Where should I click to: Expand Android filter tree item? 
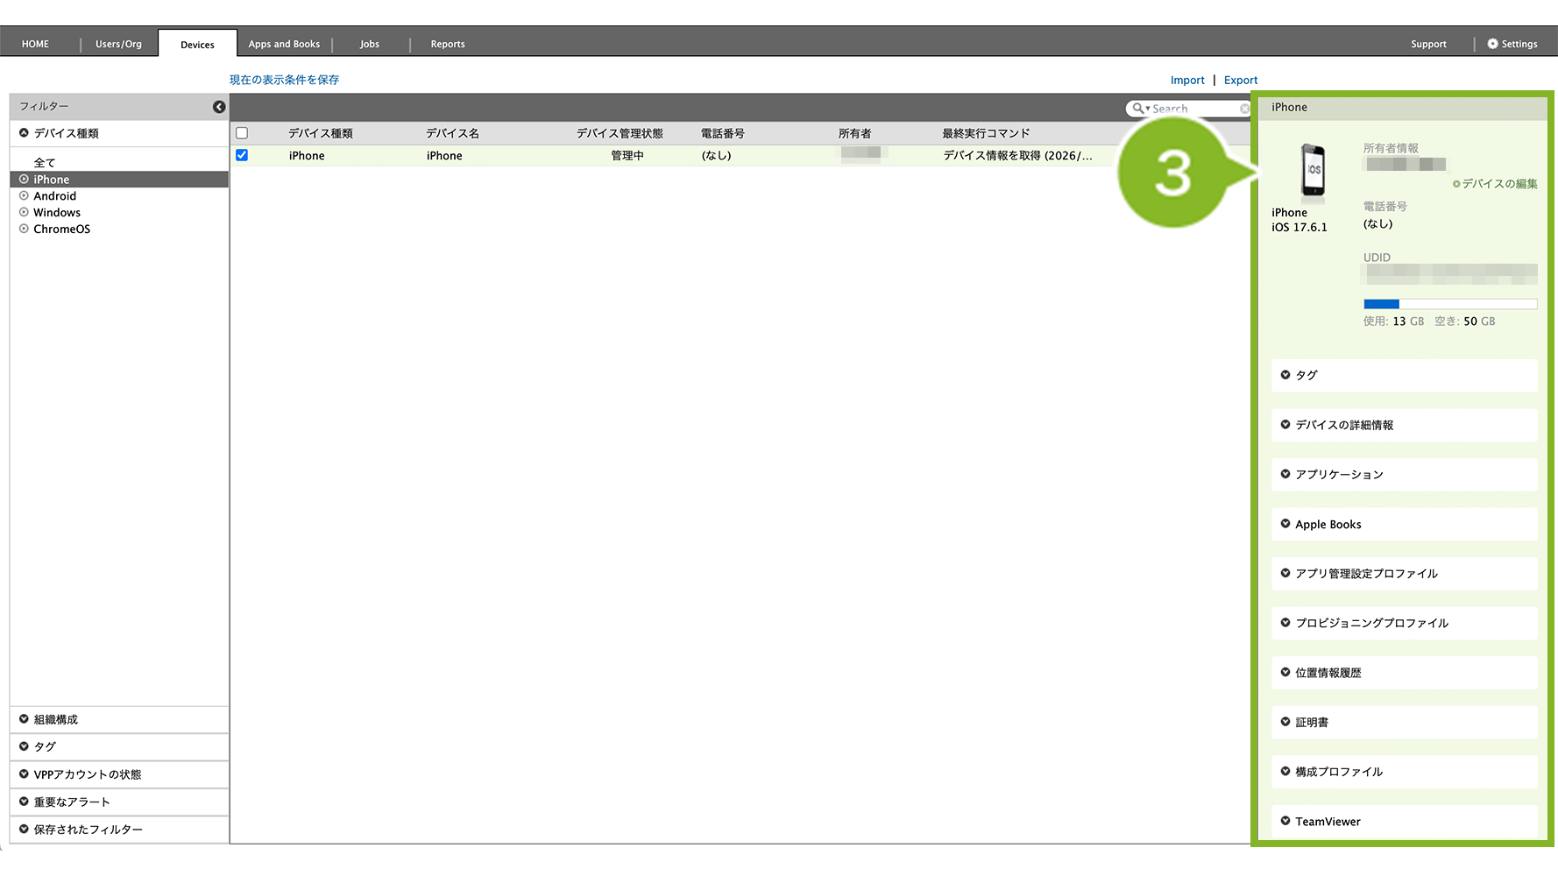coord(24,196)
